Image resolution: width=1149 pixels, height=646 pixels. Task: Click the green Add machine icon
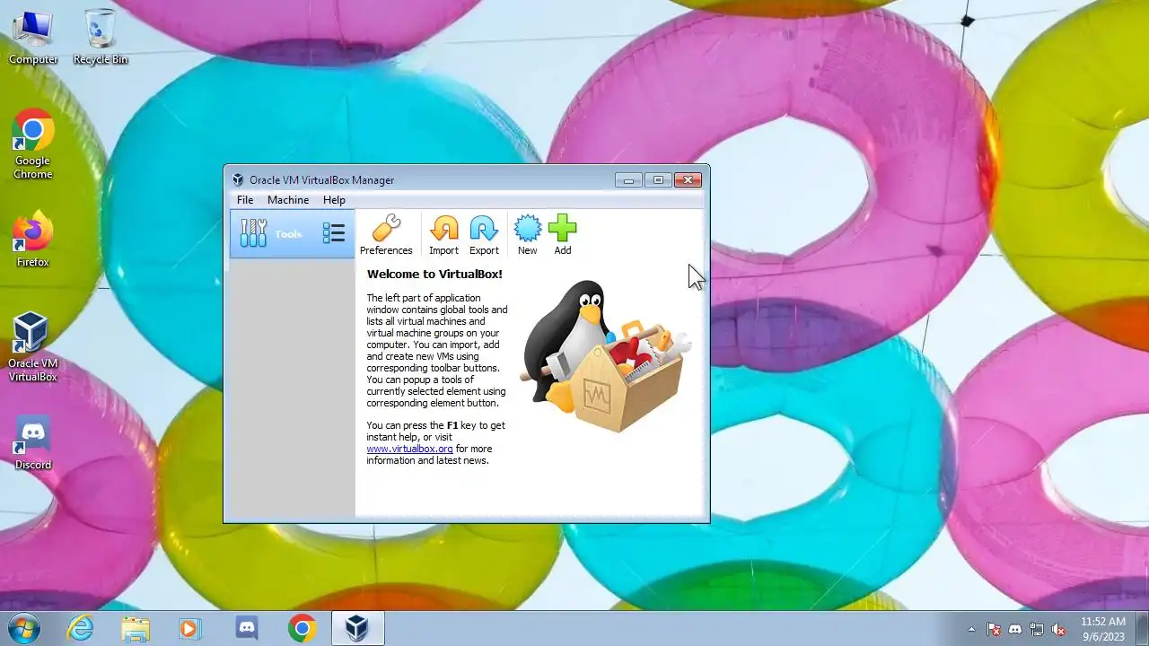563,235
